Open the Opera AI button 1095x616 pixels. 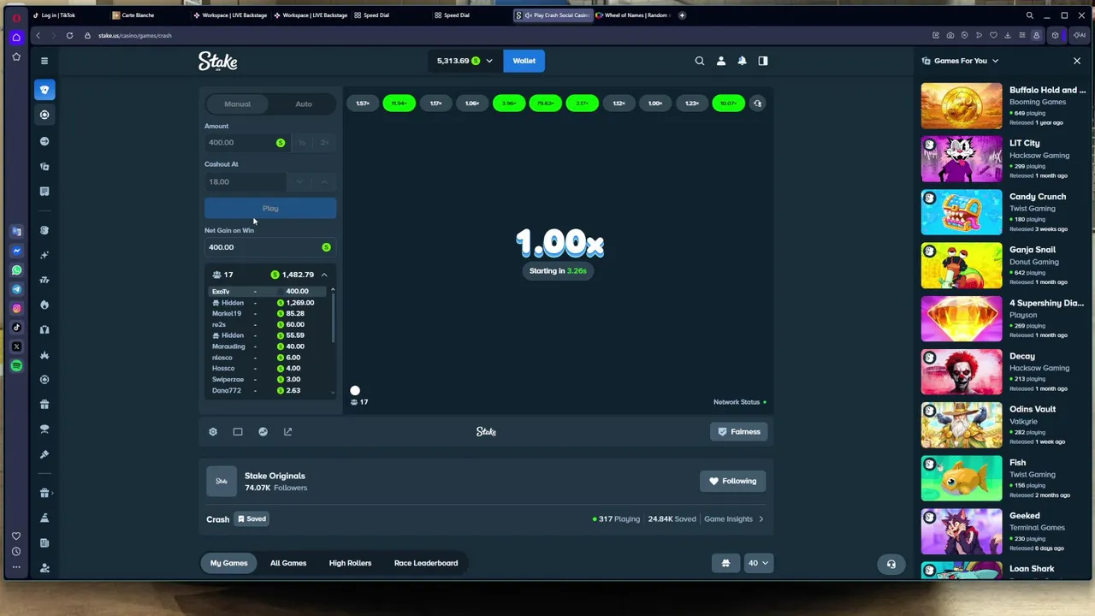1080,35
